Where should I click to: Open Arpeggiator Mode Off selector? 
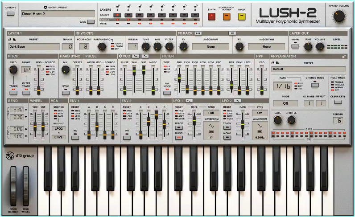tap(285, 103)
